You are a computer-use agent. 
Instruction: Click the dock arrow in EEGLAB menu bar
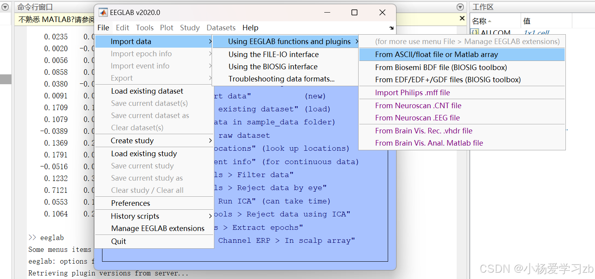[391, 28]
